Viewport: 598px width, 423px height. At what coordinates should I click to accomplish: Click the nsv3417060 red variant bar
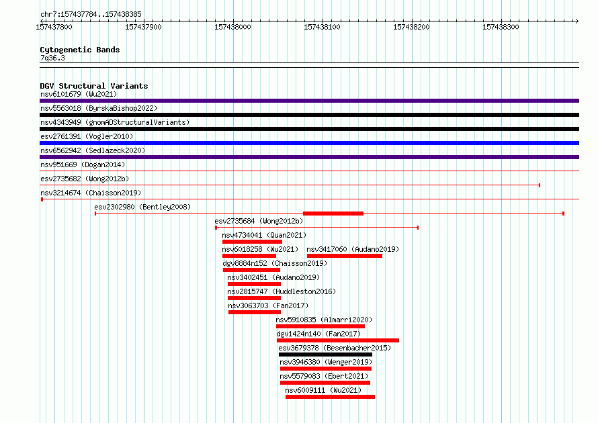pos(345,256)
